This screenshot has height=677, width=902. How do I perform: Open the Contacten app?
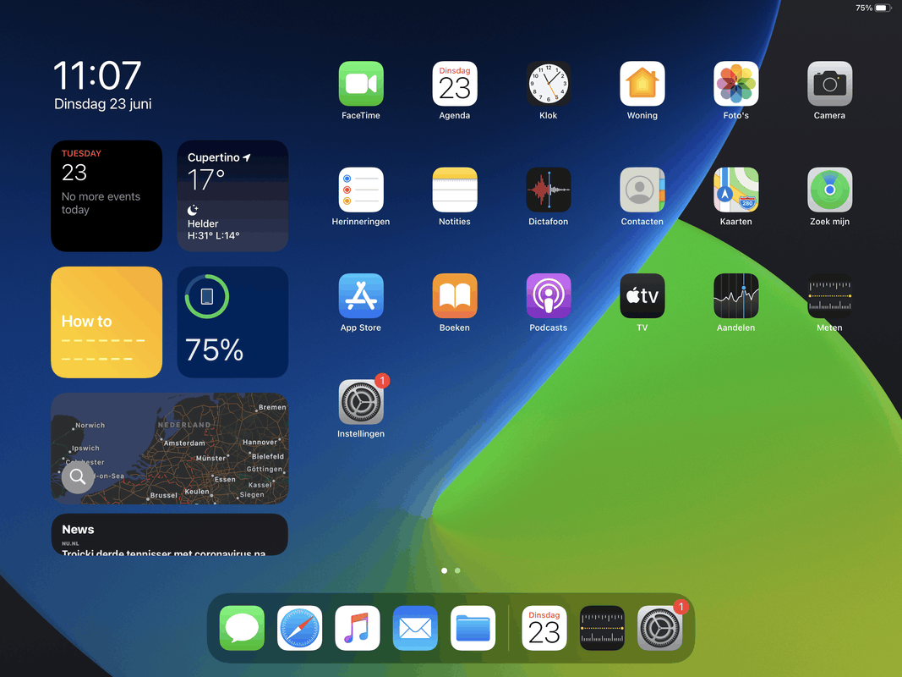[x=642, y=190]
